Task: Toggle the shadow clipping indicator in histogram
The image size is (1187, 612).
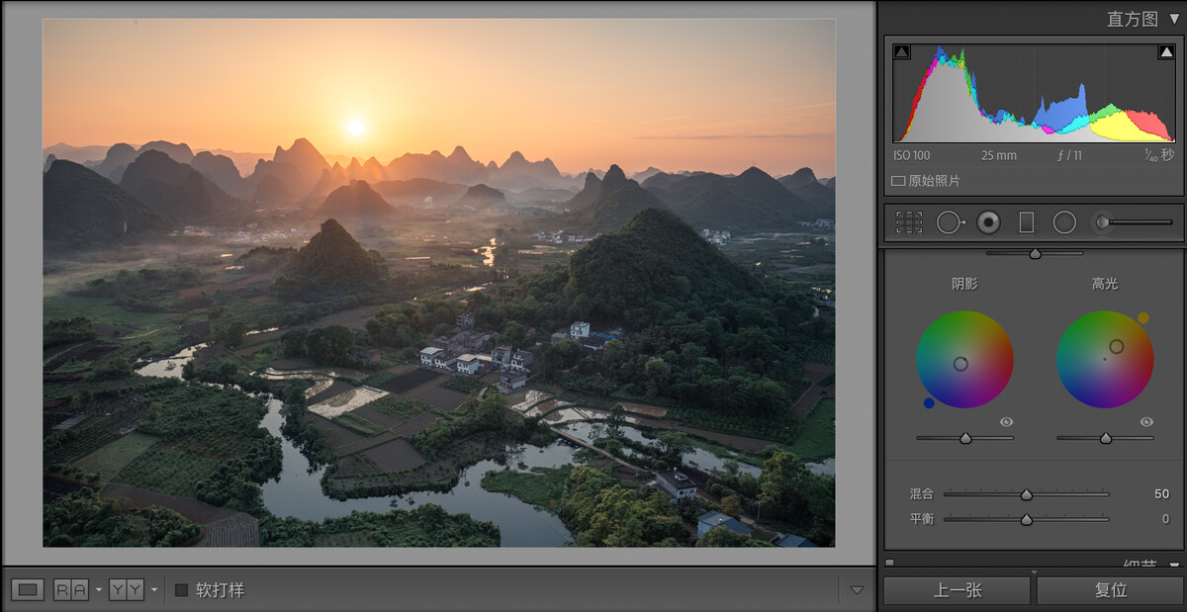Action: 902,52
